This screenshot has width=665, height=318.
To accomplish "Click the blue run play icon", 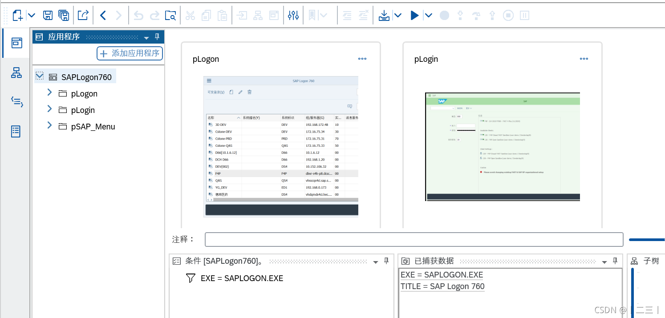I will point(414,16).
